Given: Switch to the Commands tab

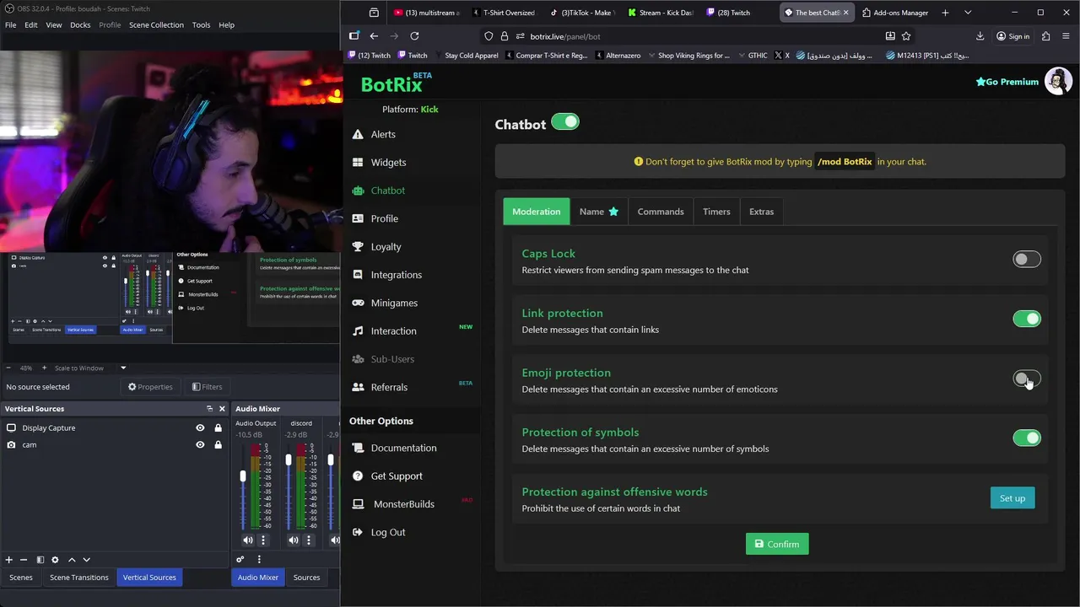Looking at the screenshot, I should click(661, 212).
